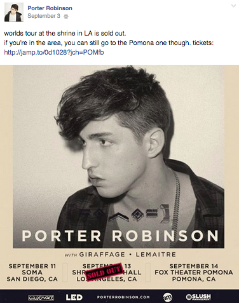The width and height of the screenshot is (239, 303).
Task: Click the red SOLD OUT stamp
Action: tap(104, 273)
